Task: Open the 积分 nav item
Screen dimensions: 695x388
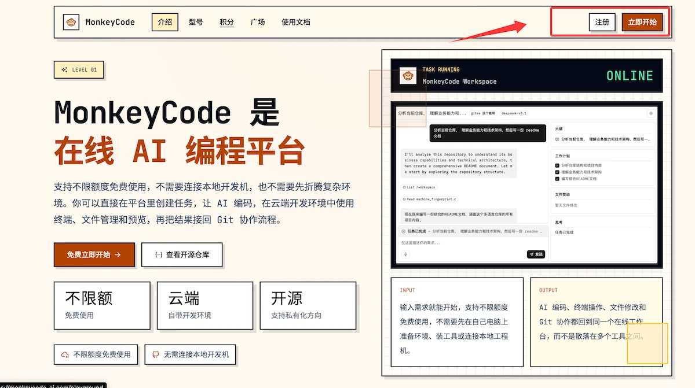Action: click(x=227, y=22)
